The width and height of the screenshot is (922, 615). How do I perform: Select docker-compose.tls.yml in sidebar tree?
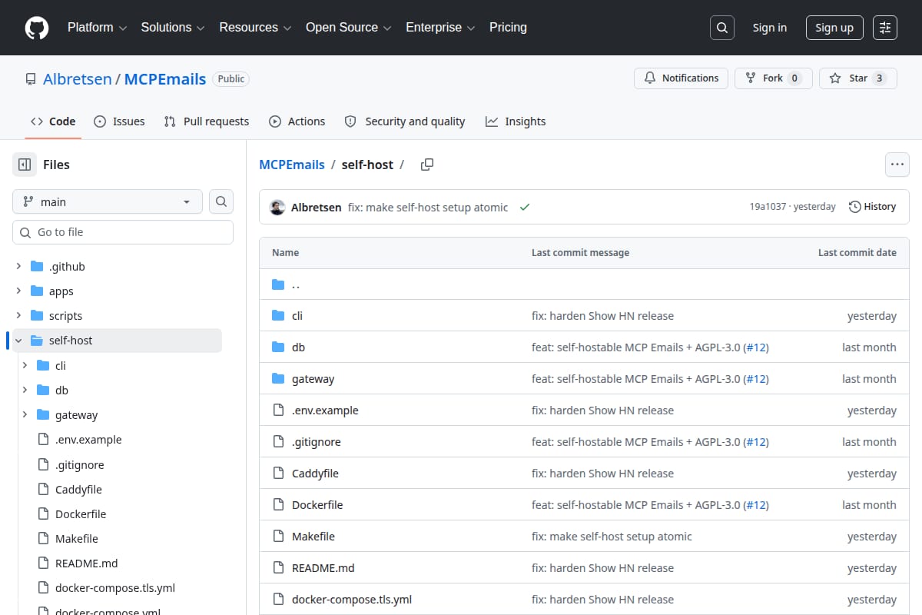click(x=115, y=588)
